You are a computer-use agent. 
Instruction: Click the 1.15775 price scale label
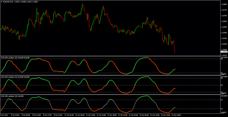tap(223, 10)
